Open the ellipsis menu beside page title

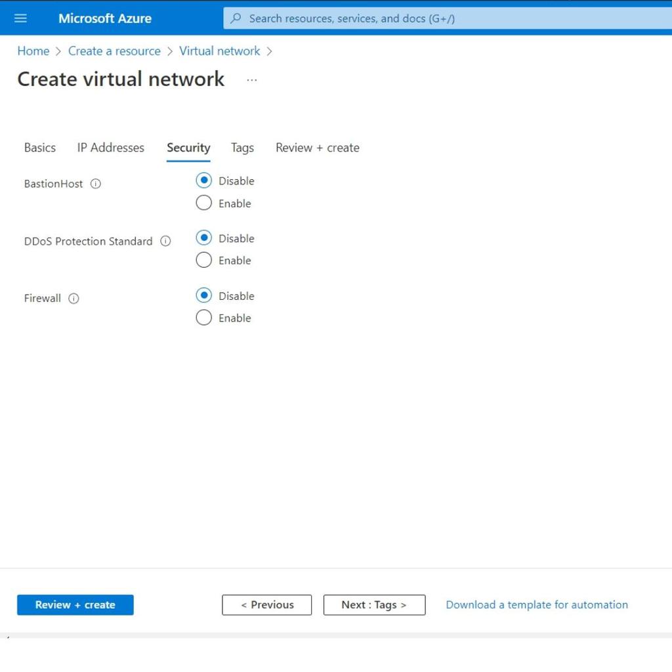pos(252,80)
